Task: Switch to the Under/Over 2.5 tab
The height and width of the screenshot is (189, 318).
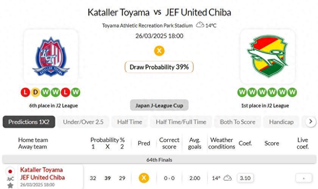Action: 83,122
